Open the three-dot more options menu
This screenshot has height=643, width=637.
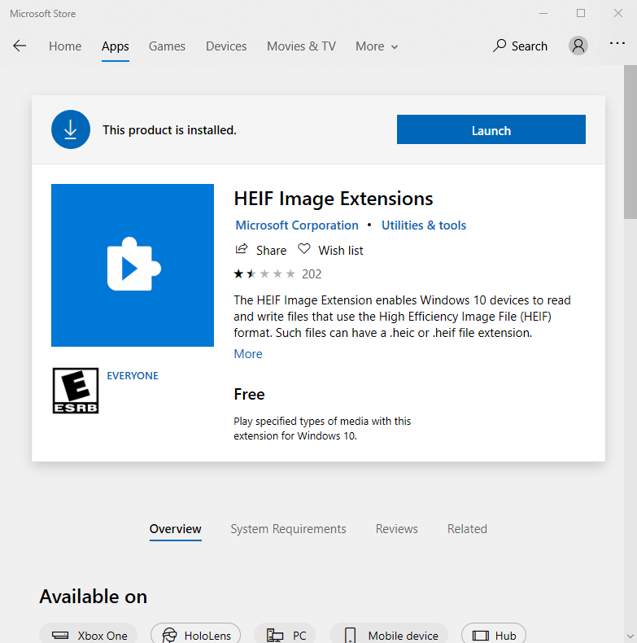pyautogui.click(x=617, y=43)
